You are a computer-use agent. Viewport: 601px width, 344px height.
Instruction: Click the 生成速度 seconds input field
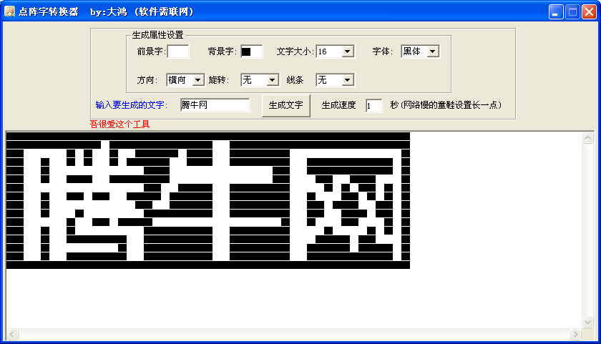(x=373, y=105)
